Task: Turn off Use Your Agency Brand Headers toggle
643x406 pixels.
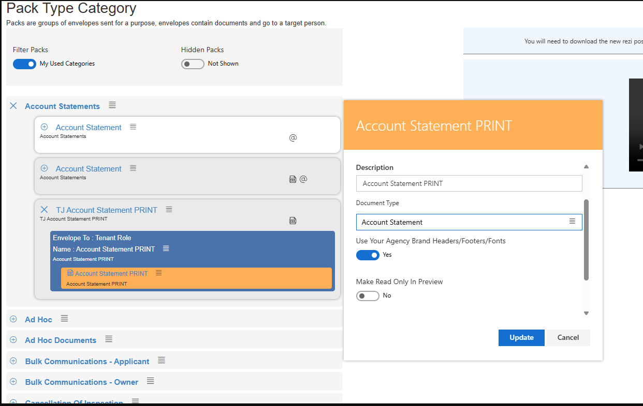Action: tap(368, 255)
